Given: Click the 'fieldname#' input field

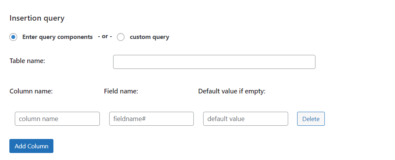Looking at the screenshot, I should 151,119.
